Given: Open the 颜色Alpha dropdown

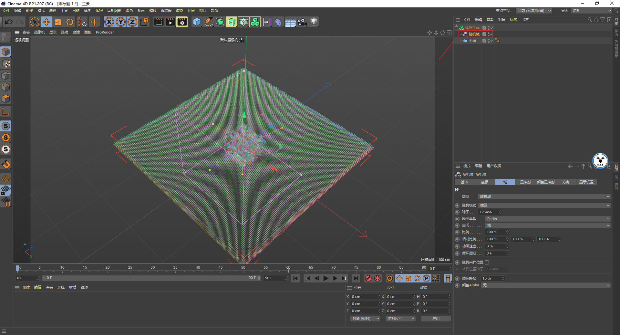Looking at the screenshot, I should pyautogui.click(x=545, y=285).
